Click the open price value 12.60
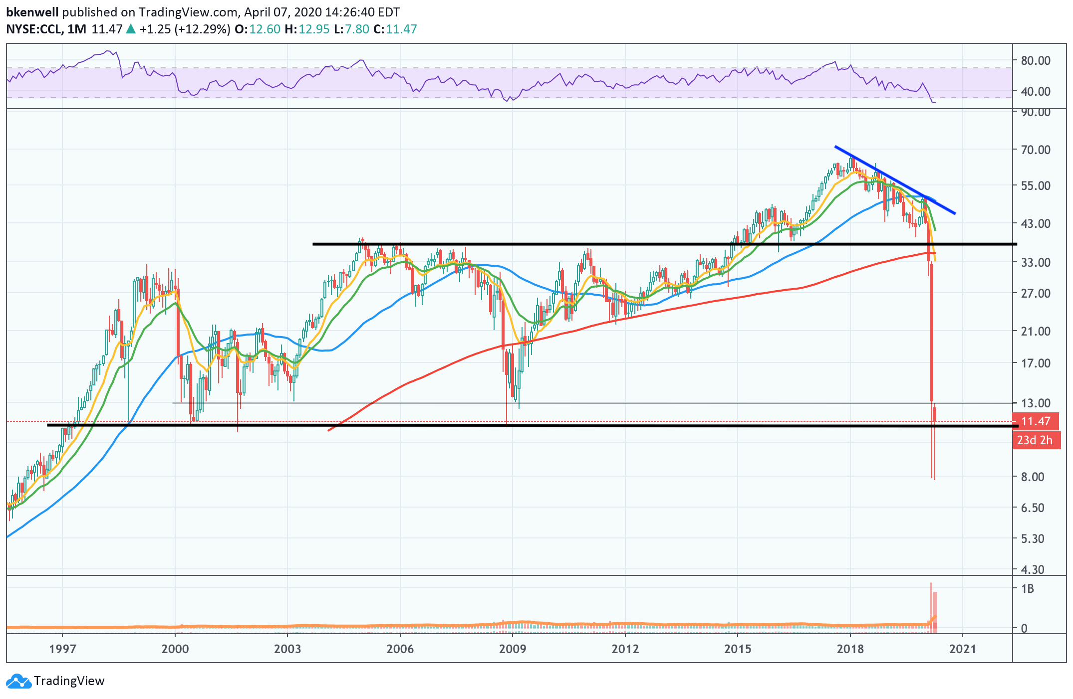Image resolution: width=1073 pixels, height=699 pixels. pyautogui.click(x=265, y=29)
